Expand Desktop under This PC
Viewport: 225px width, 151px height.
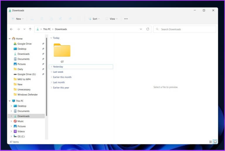[11, 106]
